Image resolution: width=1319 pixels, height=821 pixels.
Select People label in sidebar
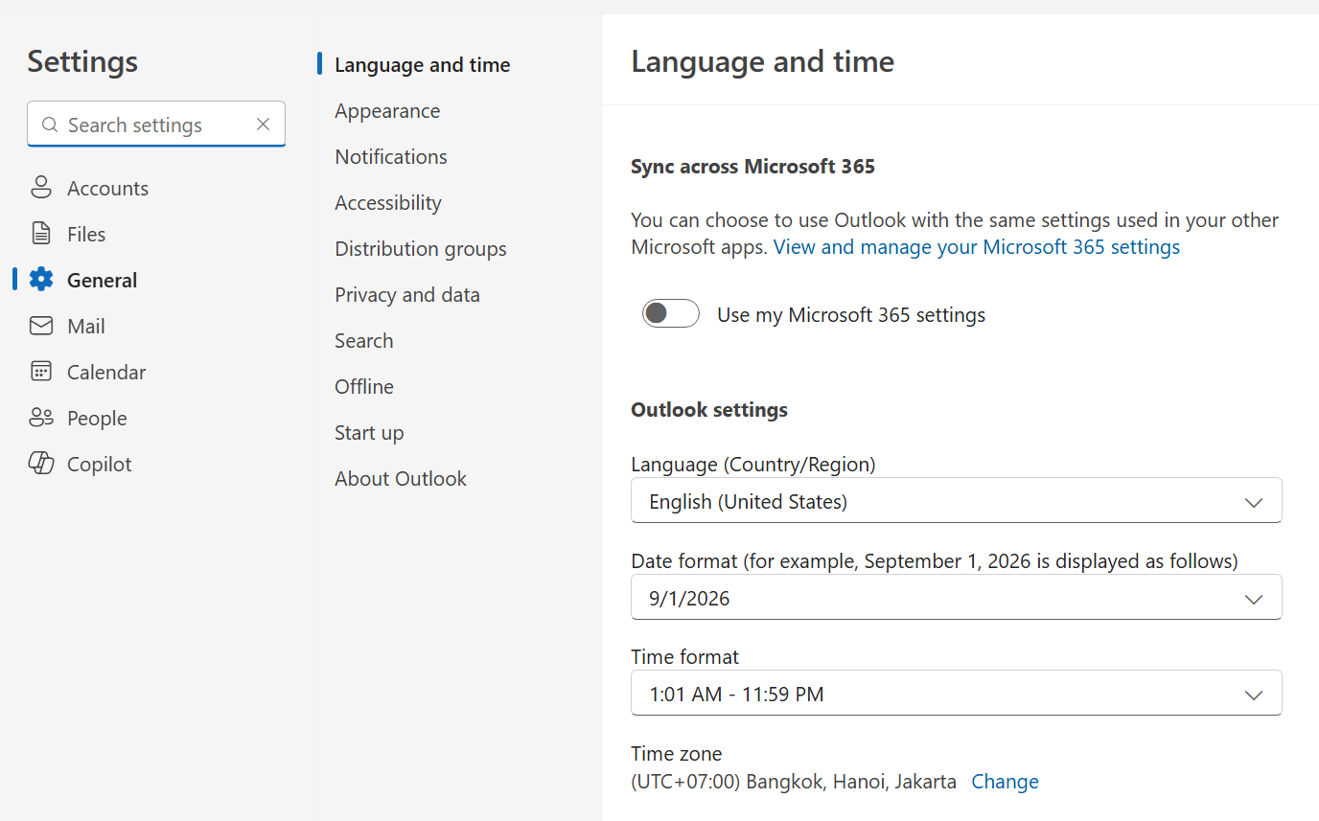coord(97,419)
